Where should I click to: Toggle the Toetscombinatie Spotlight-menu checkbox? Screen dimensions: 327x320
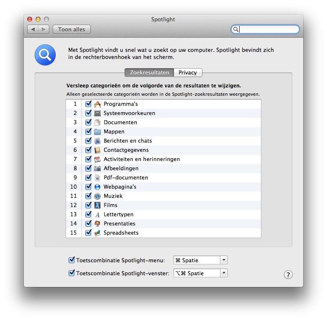72,260
